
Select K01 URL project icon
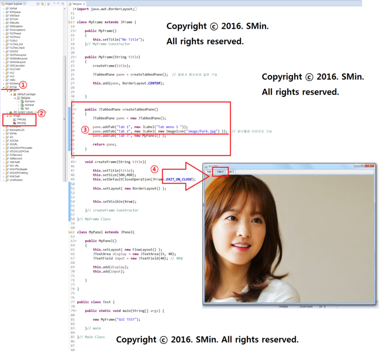(7, 166)
